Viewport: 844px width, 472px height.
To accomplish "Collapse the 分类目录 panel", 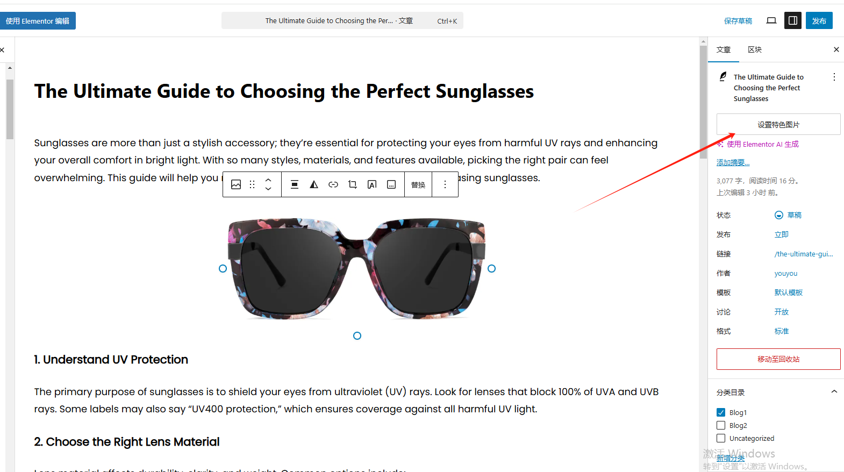I will [834, 392].
